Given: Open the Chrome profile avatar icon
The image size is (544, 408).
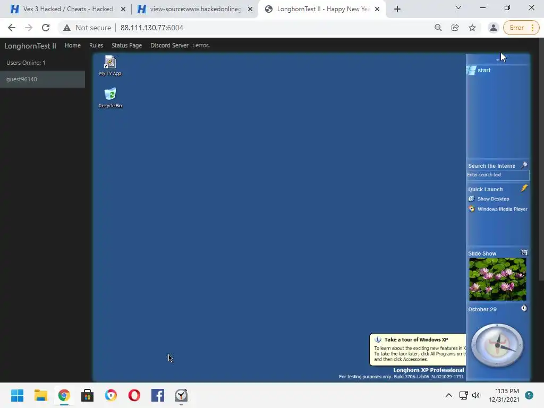Looking at the screenshot, I should (x=494, y=28).
